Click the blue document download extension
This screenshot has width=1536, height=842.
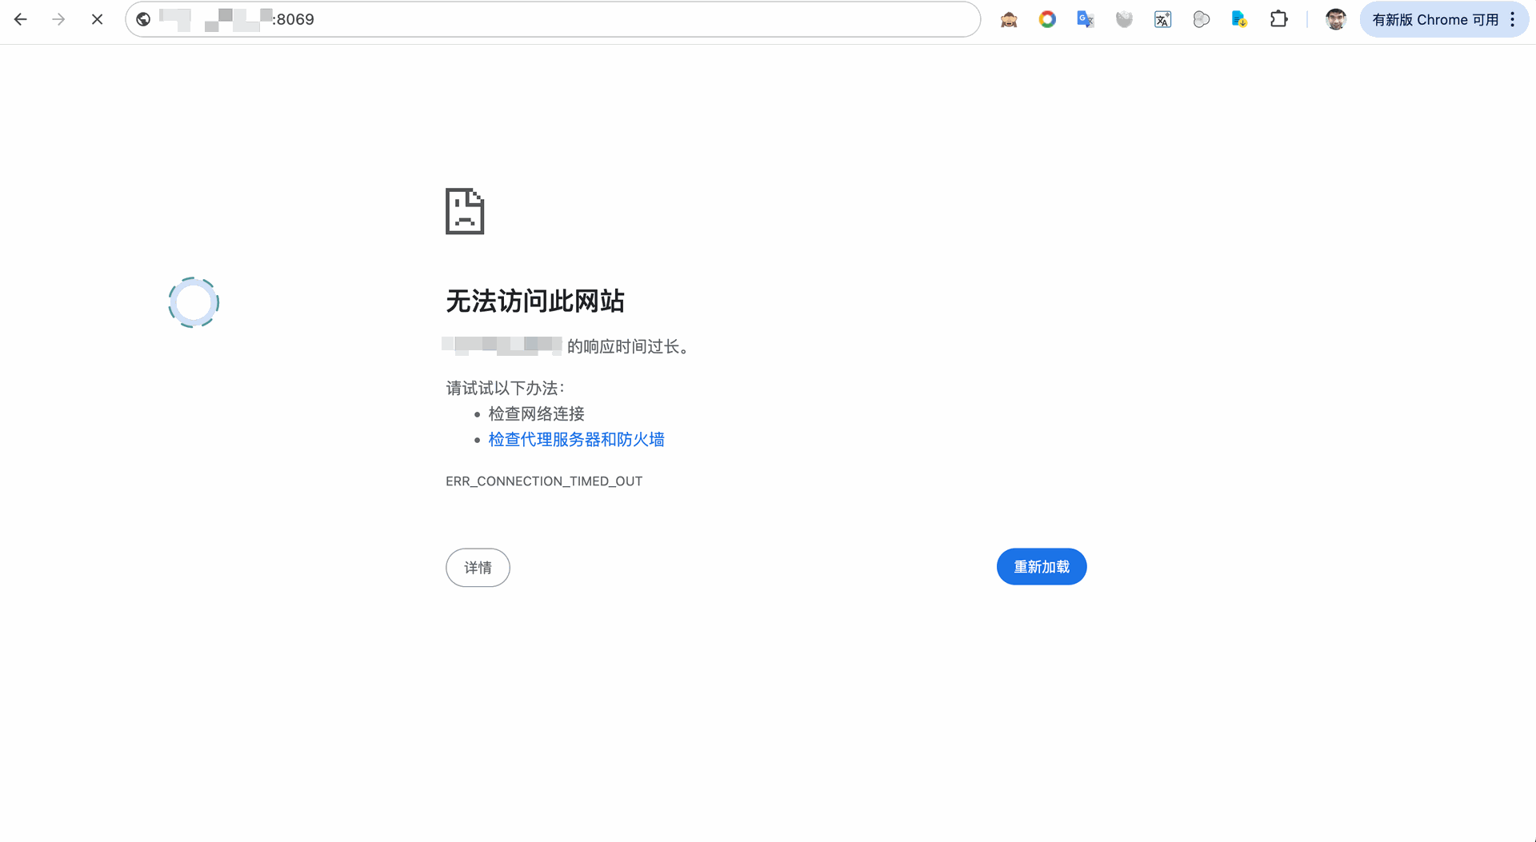coord(1239,19)
